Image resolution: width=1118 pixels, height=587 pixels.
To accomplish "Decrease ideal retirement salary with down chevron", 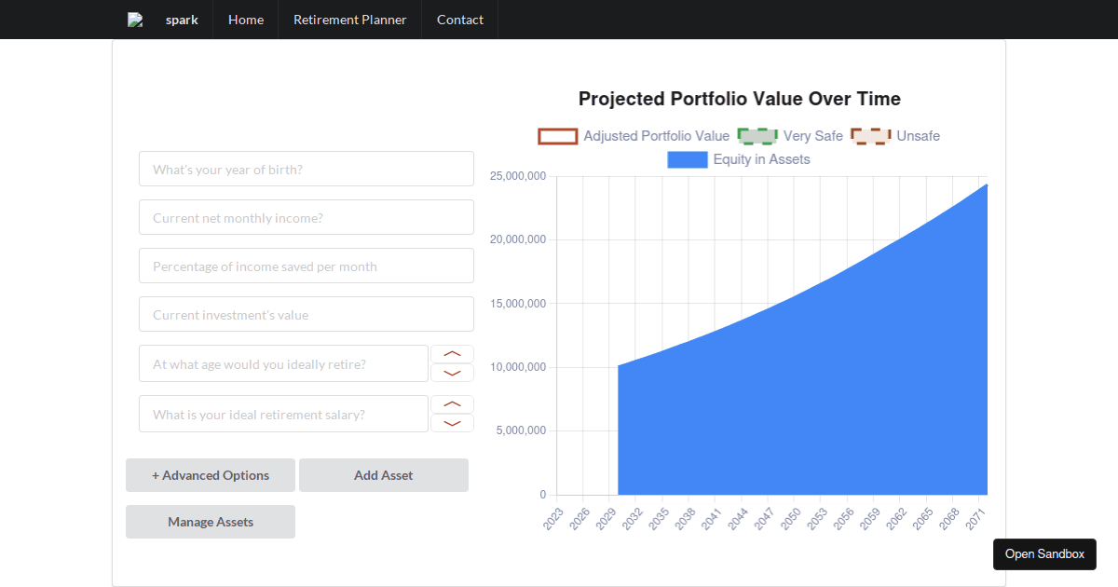I will (x=452, y=423).
